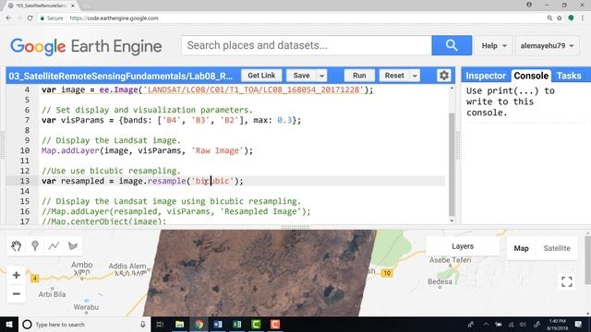591x332 pixels.
Task: Open Word from taskbar
Action: coord(218,324)
